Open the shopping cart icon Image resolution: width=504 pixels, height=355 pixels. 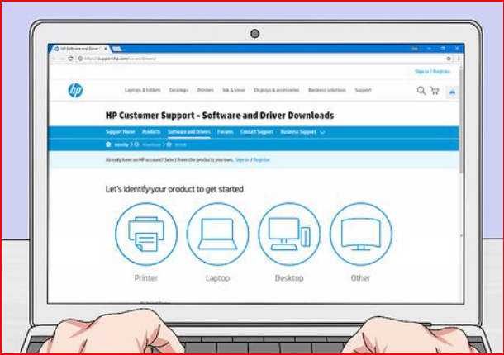(435, 91)
